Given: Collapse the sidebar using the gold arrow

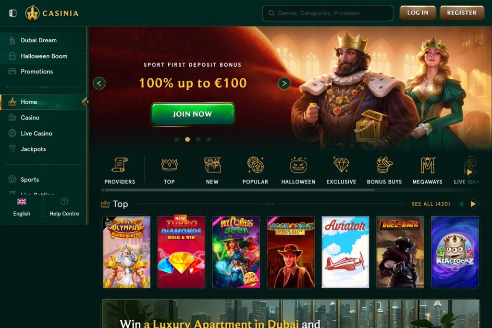Looking at the screenshot, I should coord(85,102).
